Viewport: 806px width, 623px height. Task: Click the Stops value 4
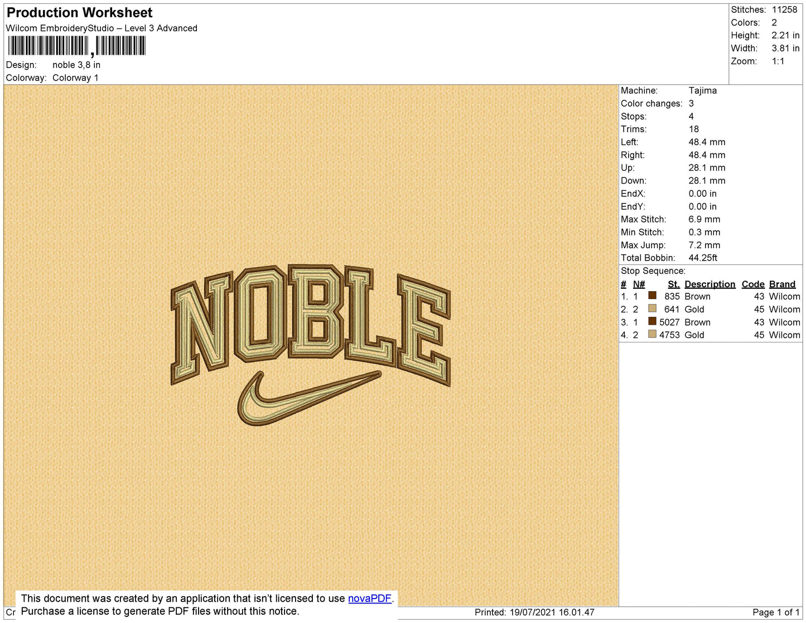tap(691, 116)
